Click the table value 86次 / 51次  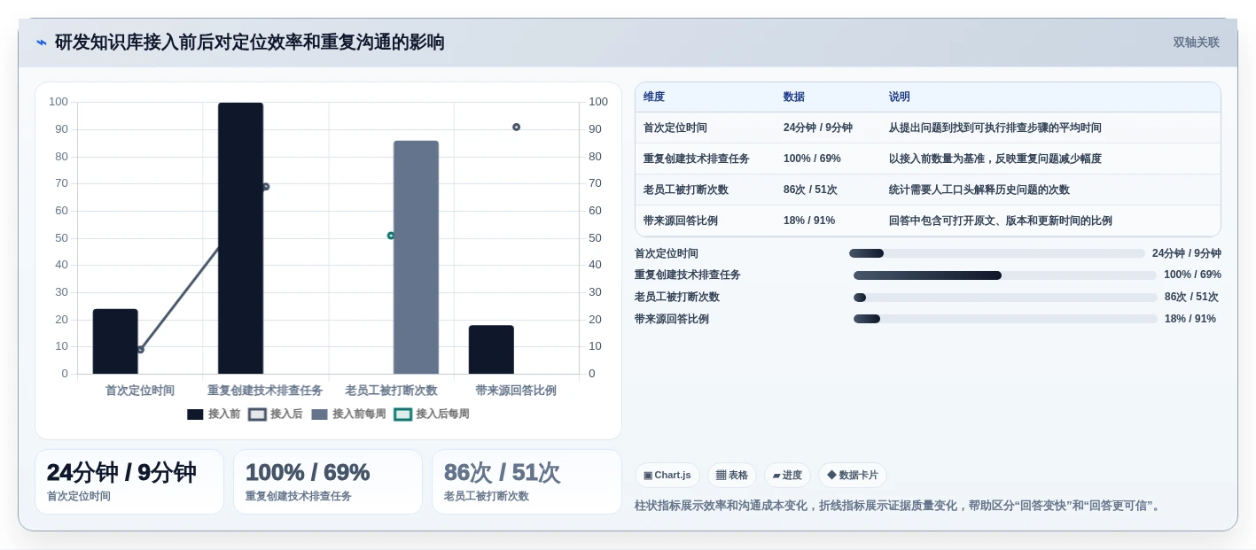(x=810, y=190)
